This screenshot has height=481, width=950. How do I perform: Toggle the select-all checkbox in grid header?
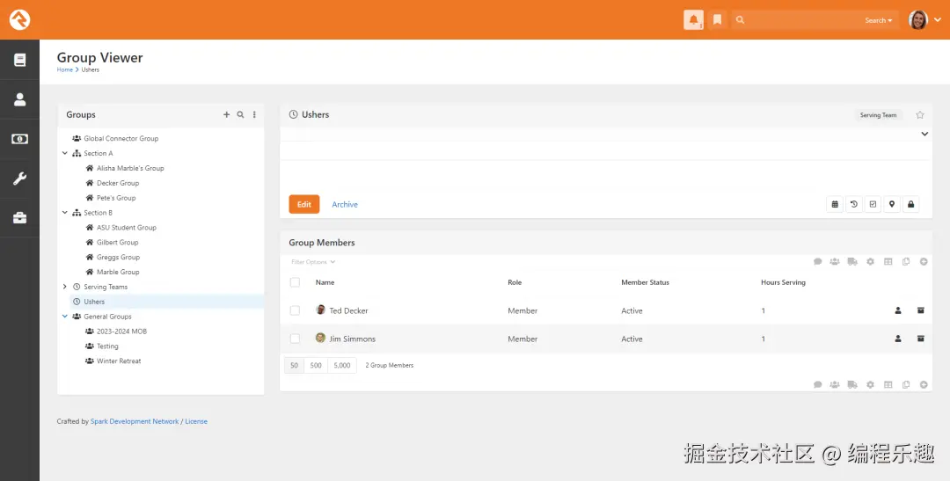point(295,282)
